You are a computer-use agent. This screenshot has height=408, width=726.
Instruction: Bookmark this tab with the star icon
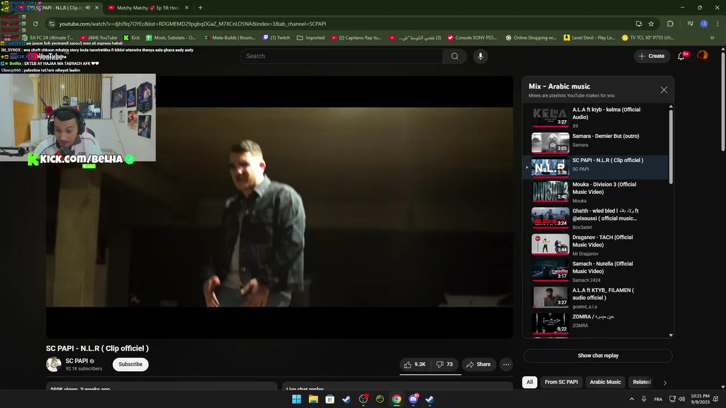(651, 24)
